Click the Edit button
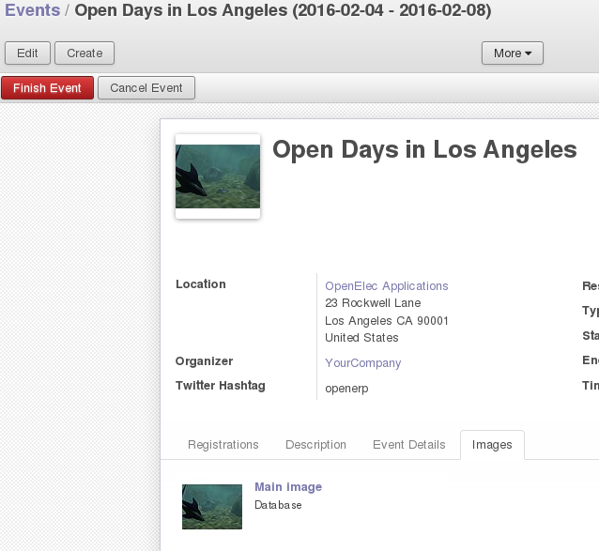 click(x=27, y=54)
